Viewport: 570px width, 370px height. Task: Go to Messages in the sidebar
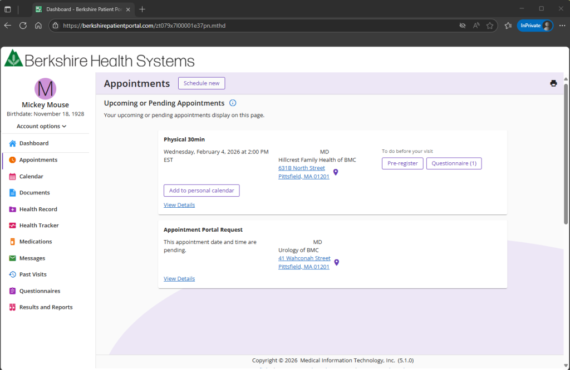pyautogui.click(x=32, y=258)
